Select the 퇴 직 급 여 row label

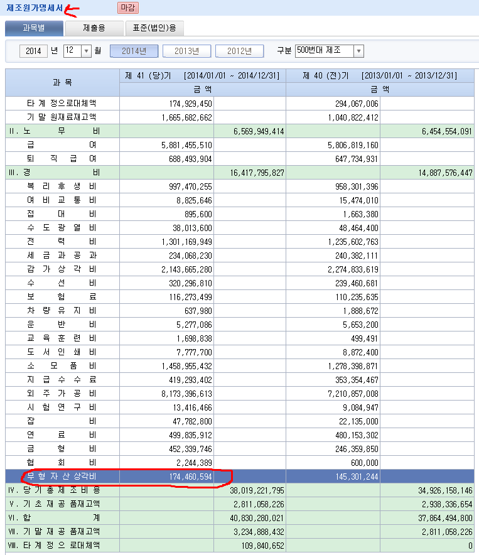62,159
